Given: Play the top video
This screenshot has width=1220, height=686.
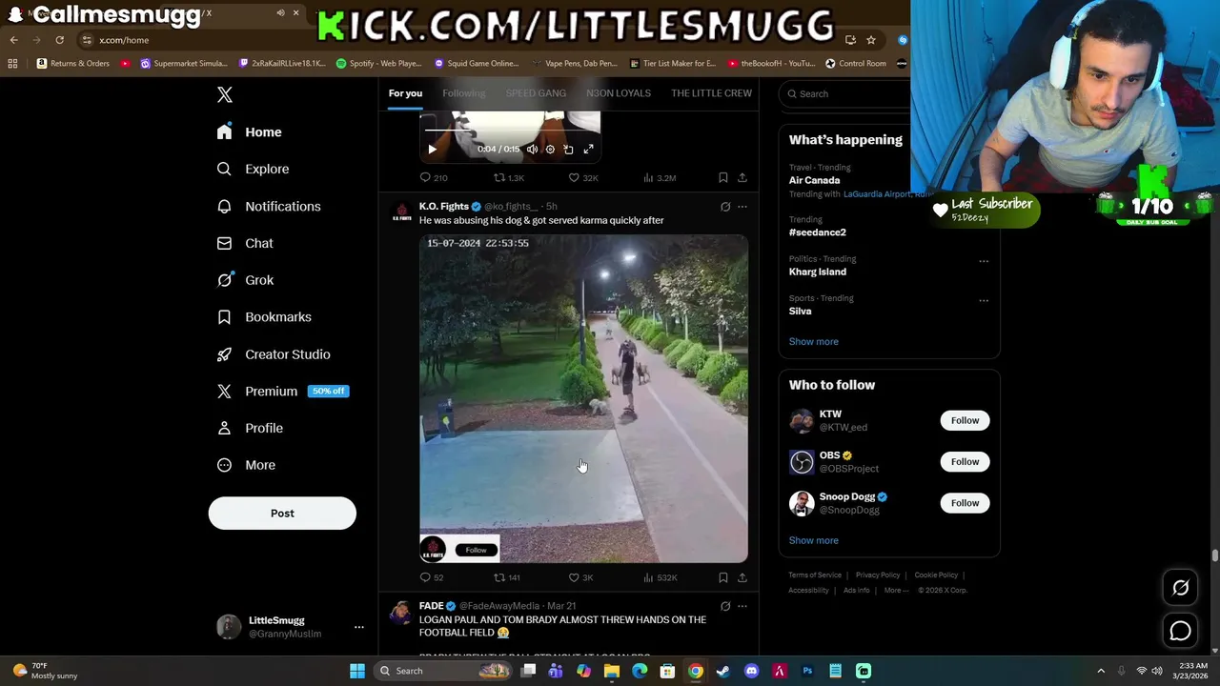Looking at the screenshot, I should (x=432, y=149).
